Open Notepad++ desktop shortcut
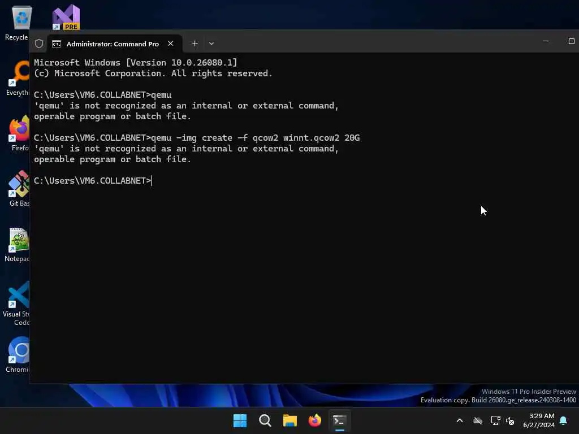 18,245
